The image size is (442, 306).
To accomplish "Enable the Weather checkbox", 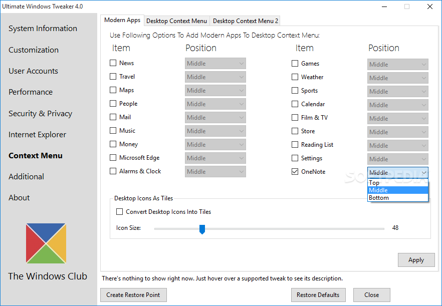I will pyautogui.click(x=295, y=77).
